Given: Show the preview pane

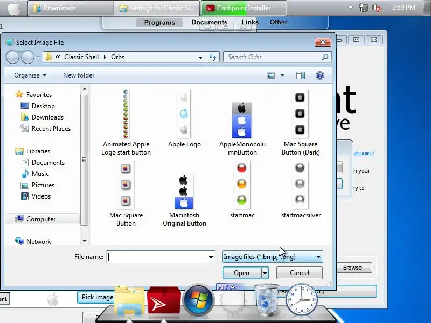Looking at the screenshot, I should [x=301, y=75].
